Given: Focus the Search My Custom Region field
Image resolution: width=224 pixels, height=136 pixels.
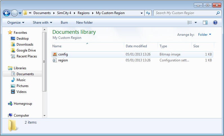Looking at the screenshot, I should tap(187, 13).
